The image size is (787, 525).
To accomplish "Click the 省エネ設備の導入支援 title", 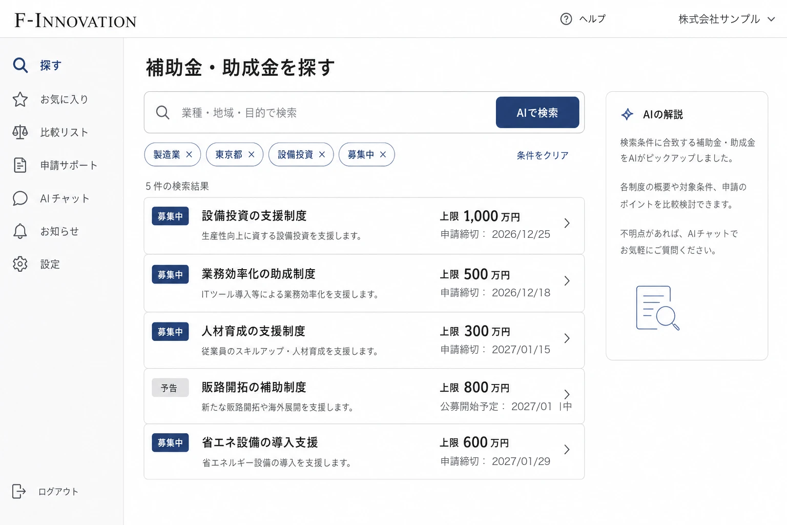I will (x=260, y=442).
